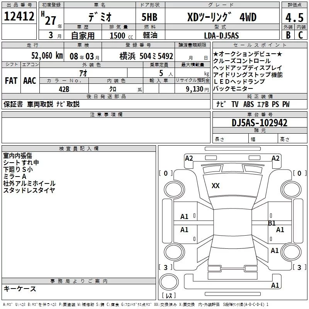Screen dimensions: 309x309
Task: Click lot number 12412
Action: pos(19,16)
